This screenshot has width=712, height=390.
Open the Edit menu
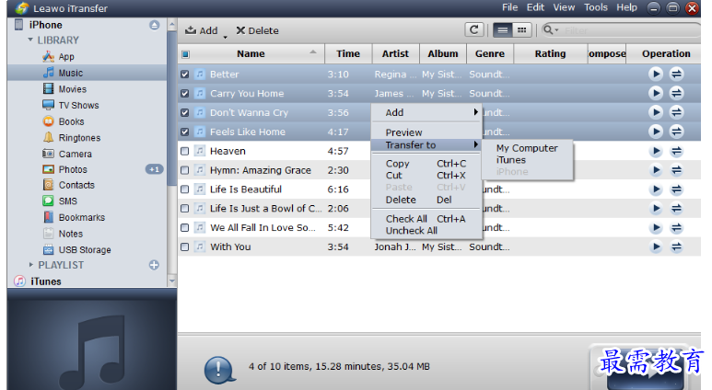pyautogui.click(x=535, y=7)
